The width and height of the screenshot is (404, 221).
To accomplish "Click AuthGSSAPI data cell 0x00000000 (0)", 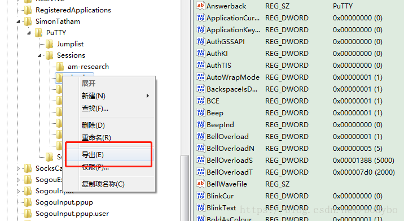I will [357, 42].
